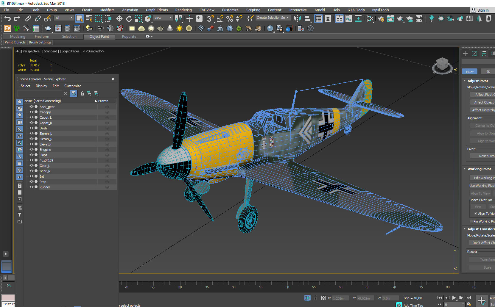Toggle the Align To View checkbox
Image resolution: width=495 pixels, height=307 pixels.
tap(476, 214)
